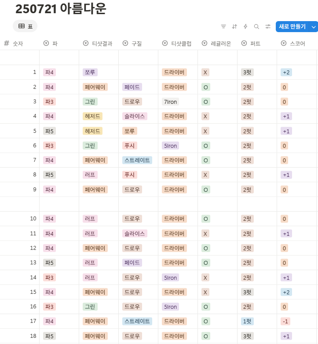
Task: Click the 그린 tag in row 3
Action: pyautogui.click(x=90, y=102)
